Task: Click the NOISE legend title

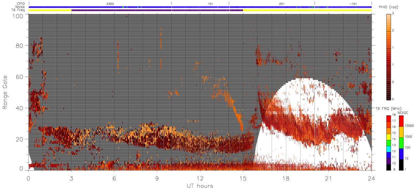Action: [x=403, y=113]
